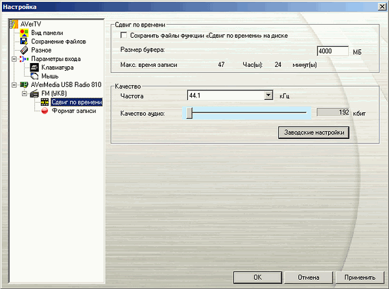
Task: Click the FM (УКВ) radio icon
Action: click(x=34, y=94)
